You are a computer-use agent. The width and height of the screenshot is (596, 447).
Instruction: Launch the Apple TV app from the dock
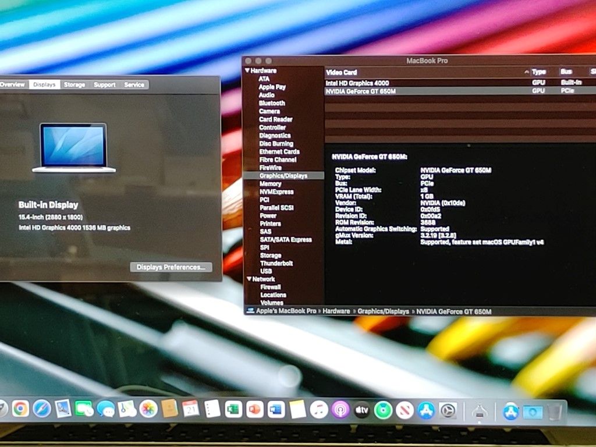(x=361, y=410)
